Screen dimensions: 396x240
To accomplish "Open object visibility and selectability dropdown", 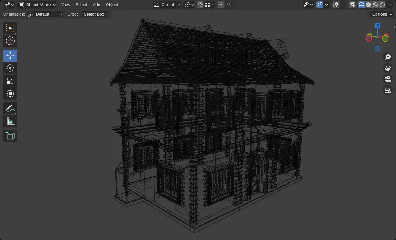I will [308, 5].
